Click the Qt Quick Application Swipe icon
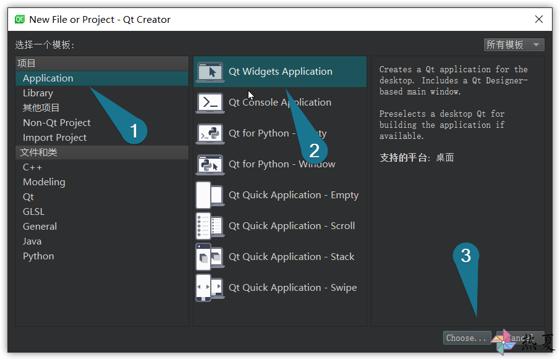The width and height of the screenshot is (560, 360). (210, 288)
